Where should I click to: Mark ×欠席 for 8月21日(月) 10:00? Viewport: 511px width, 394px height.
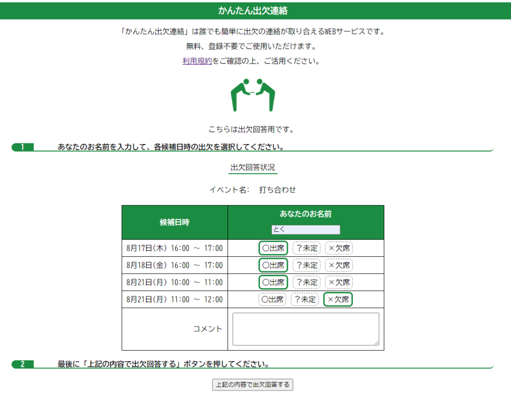pyautogui.click(x=339, y=282)
